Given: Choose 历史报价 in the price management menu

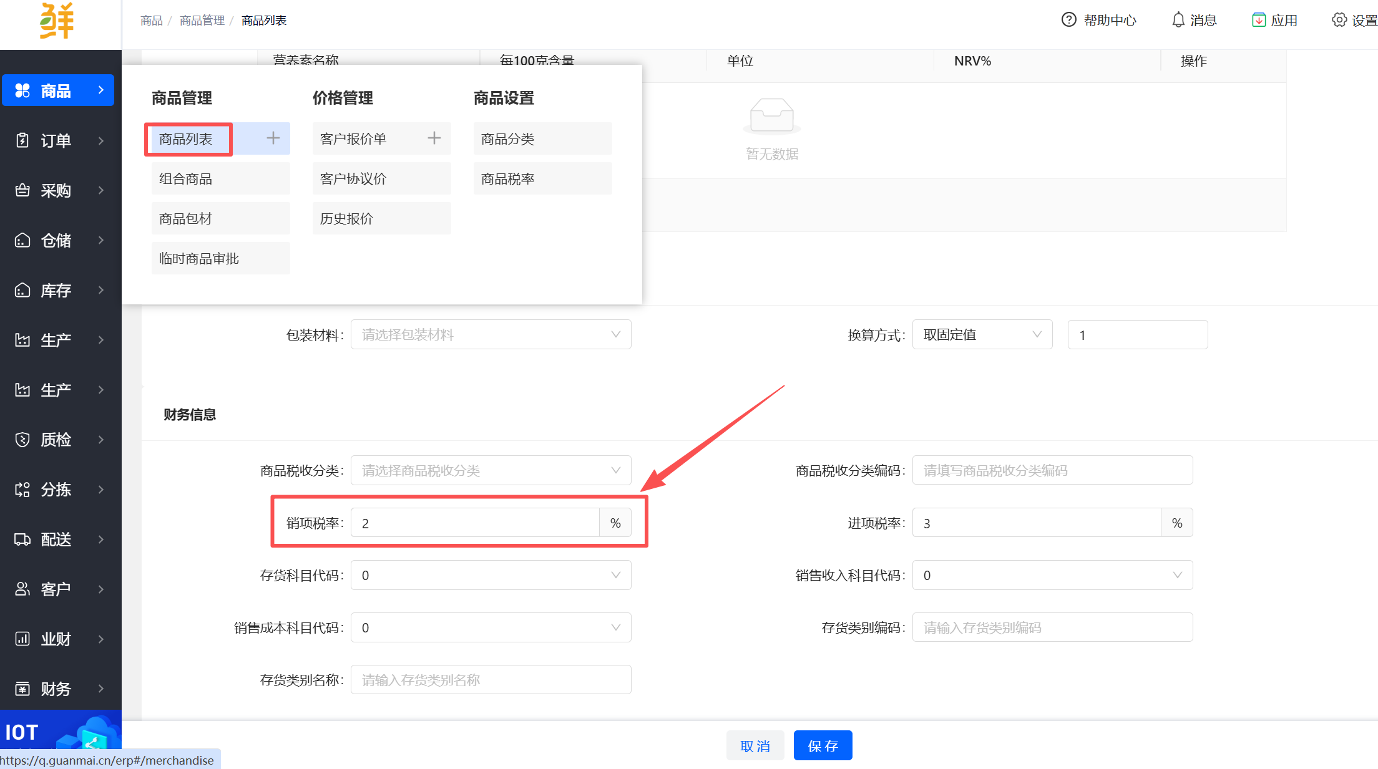Looking at the screenshot, I should coord(381,219).
